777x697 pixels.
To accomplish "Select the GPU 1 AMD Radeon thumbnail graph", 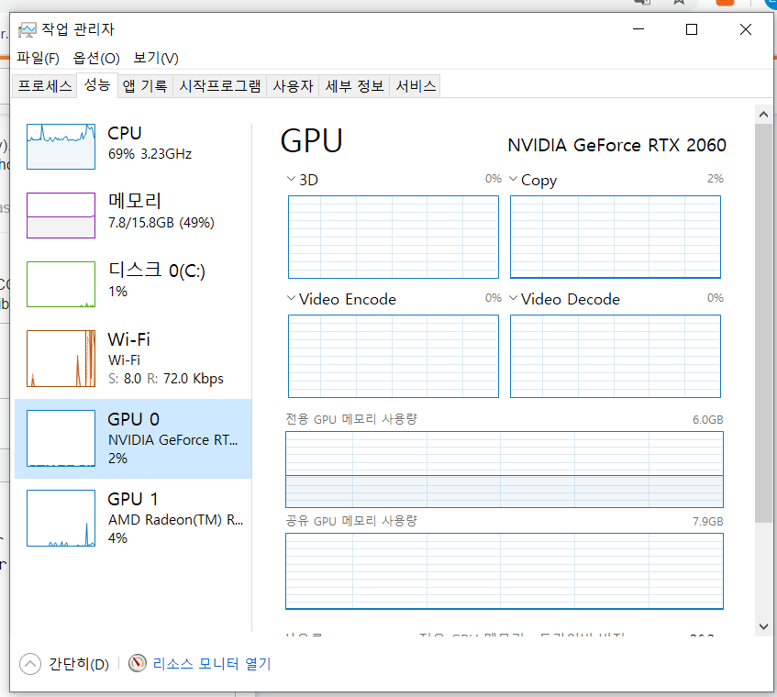I will tap(61, 518).
